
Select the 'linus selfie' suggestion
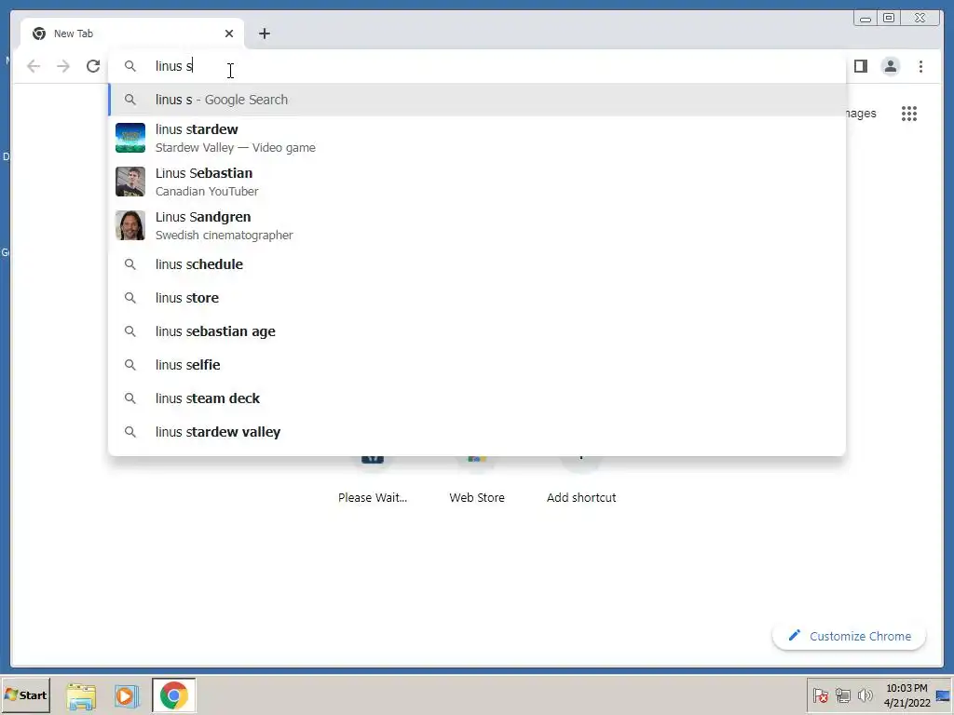coord(477,365)
